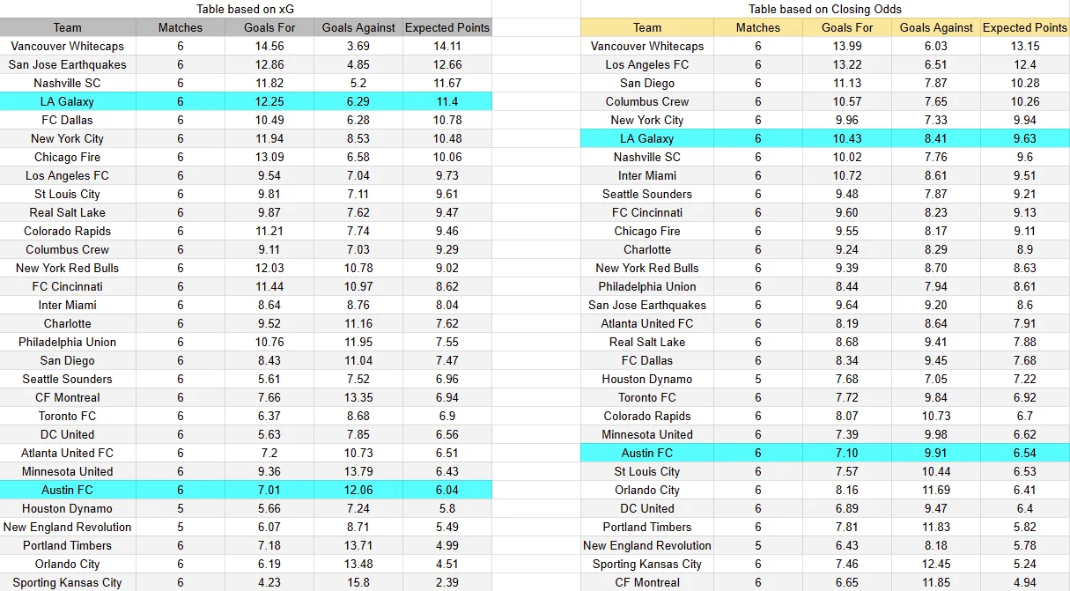Select highlighted LA Galaxy expected points 9.63
This screenshot has height=591, width=1070.
(x=1024, y=138)
